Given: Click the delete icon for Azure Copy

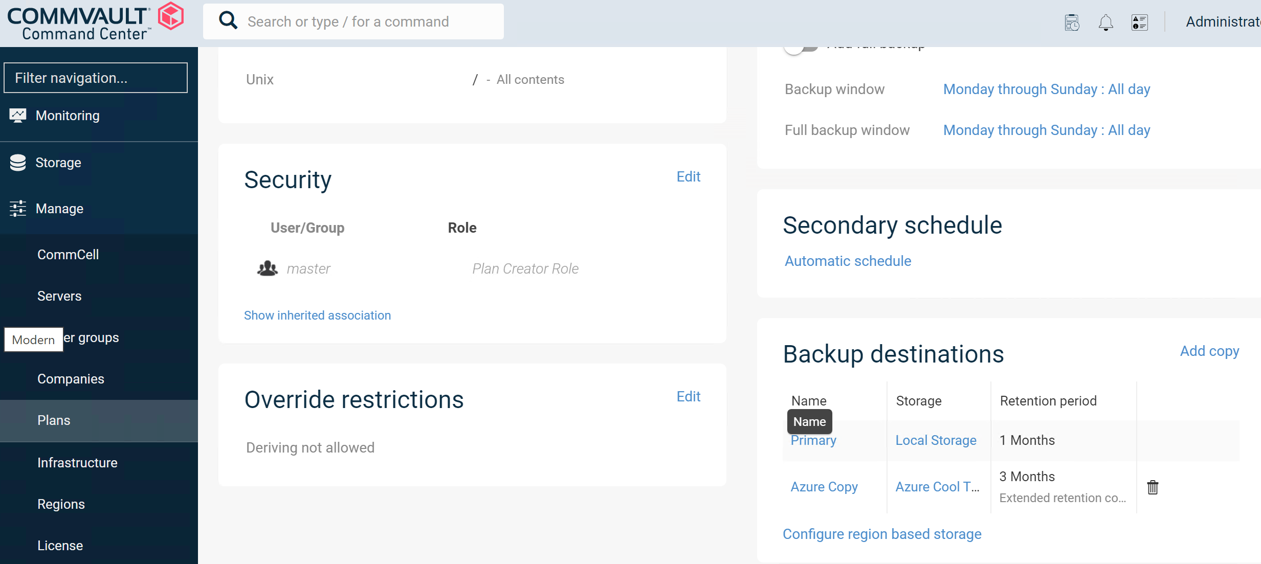Looking at the screenshot, I should [x=1153, y=486].
